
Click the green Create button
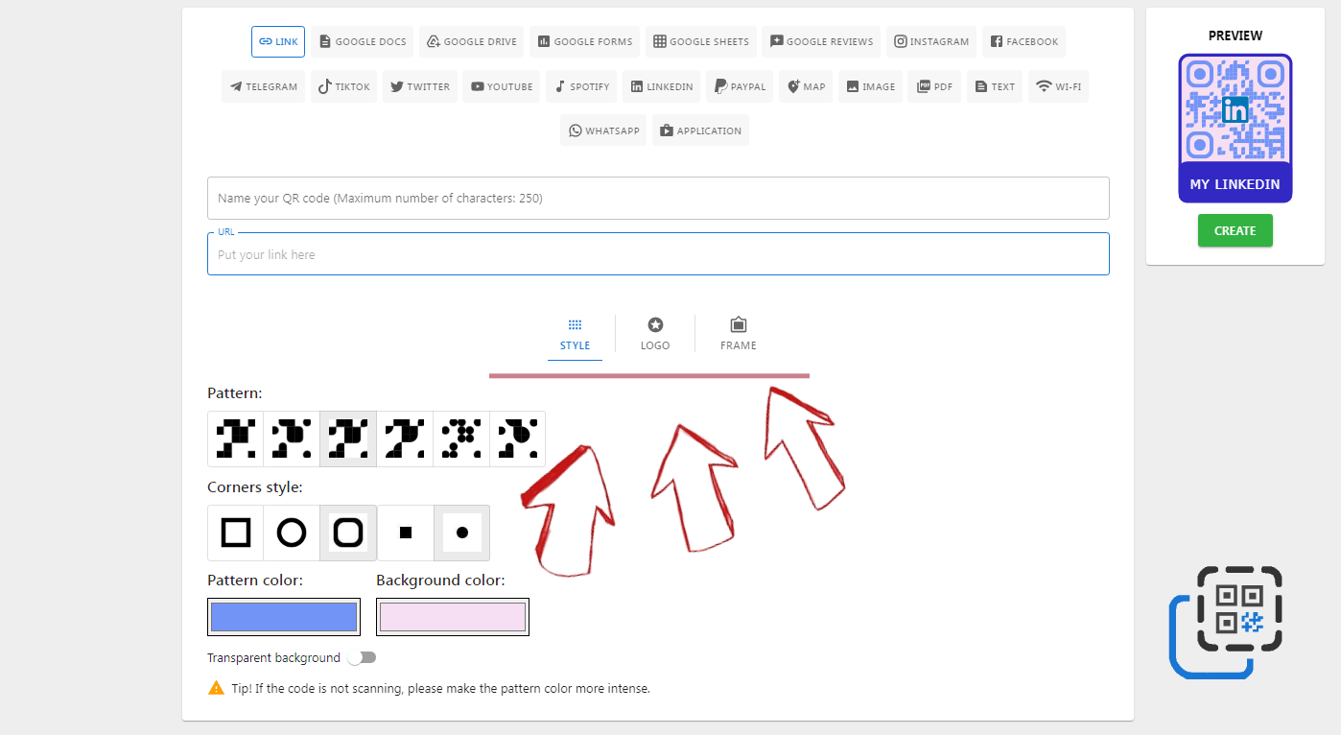1235,230
